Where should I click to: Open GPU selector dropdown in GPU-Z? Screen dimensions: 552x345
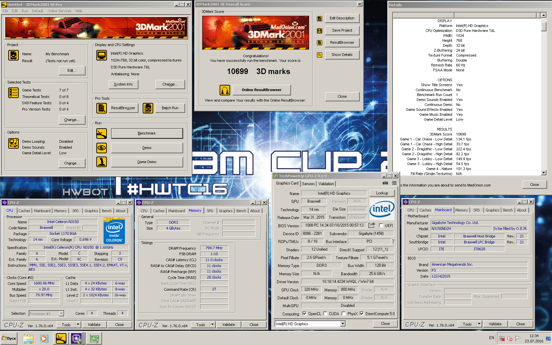click(x=343, y=324)
